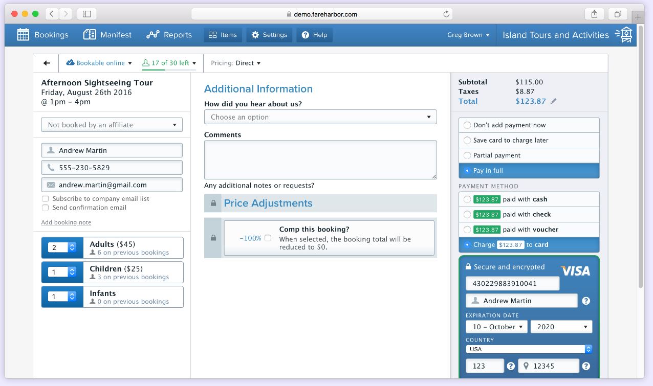Open the Pricing: Direct dropdown
The height and width of the screenshot is (386, 653).
pos(236,63)
